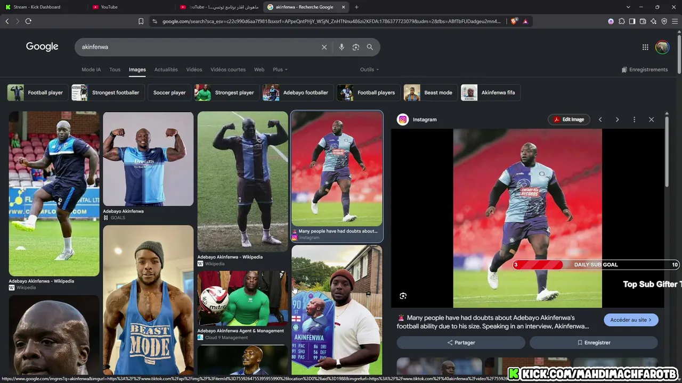682x383 pixels.
Task: Open the image caption about Akinfenwa's football ability
Action: click(493, 322)
